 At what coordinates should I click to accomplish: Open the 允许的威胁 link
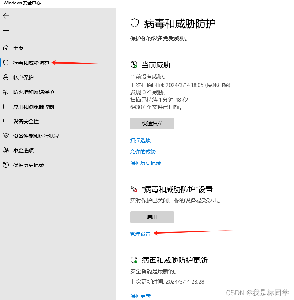coord(143,152)
